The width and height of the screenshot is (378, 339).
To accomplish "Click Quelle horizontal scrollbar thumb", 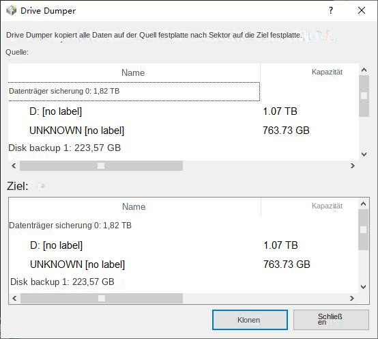I will 101,166.
